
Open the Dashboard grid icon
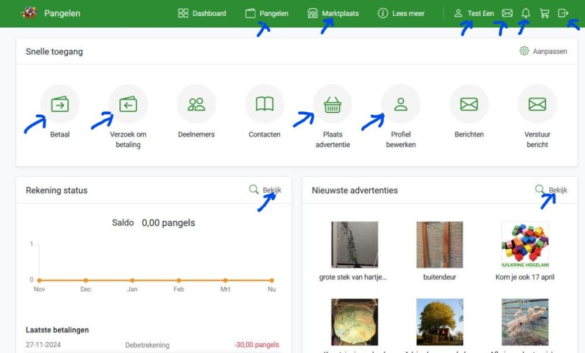coord(183,13)
